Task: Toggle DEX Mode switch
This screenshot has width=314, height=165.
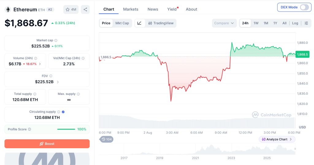Action: pos(304,7)
